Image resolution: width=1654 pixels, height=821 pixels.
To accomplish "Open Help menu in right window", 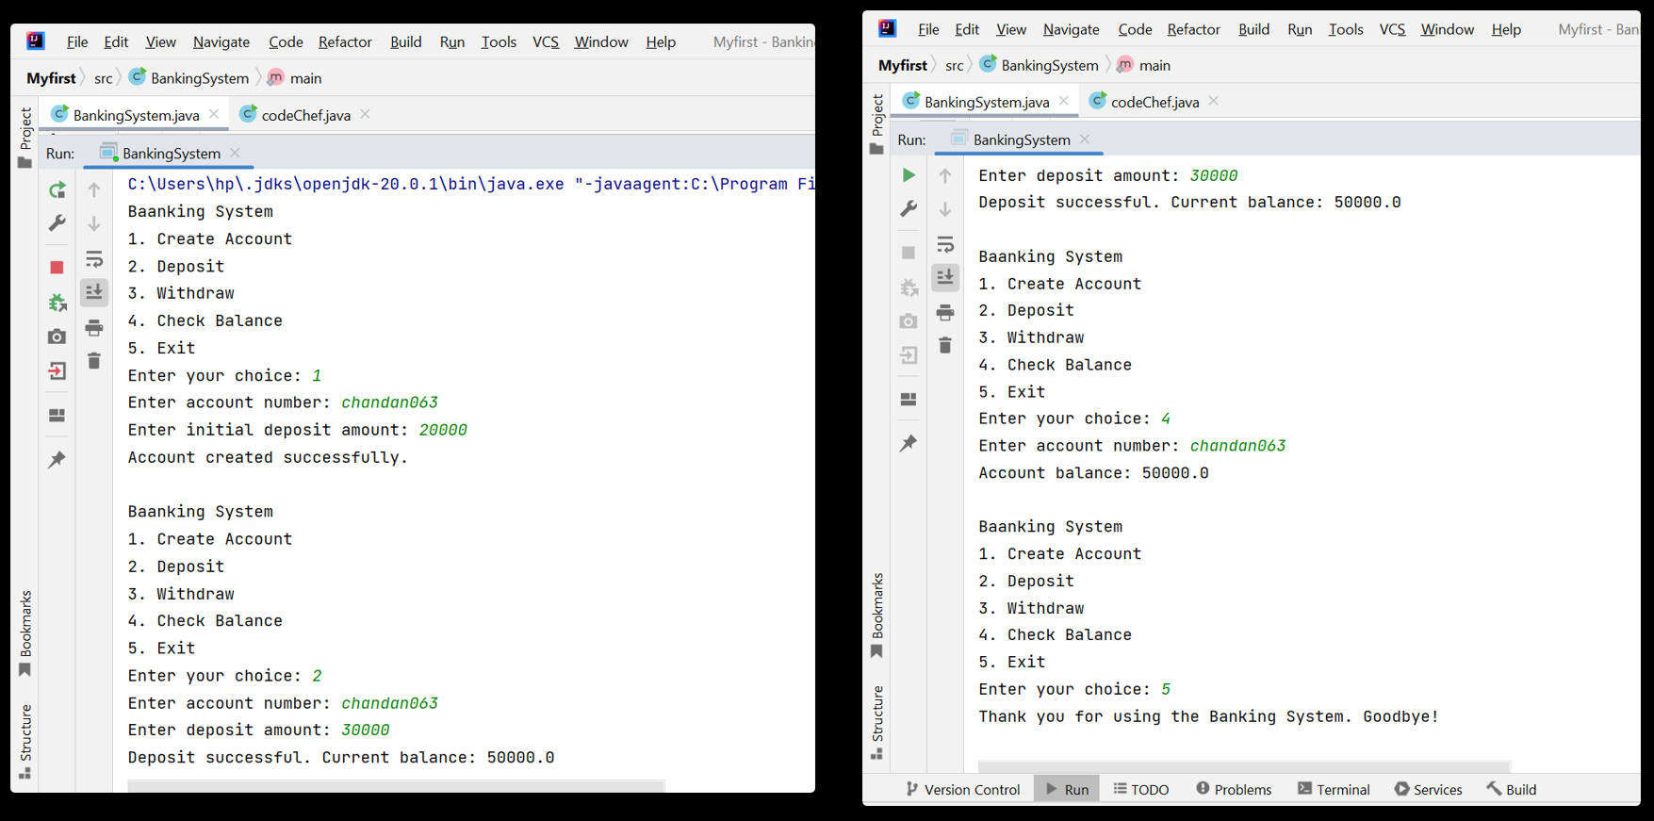I will pyautogui.click(x=1506, y=29).
